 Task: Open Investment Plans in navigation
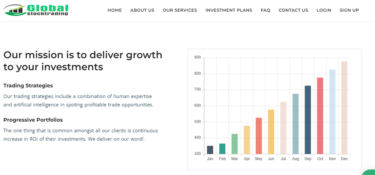pos(229,10)
